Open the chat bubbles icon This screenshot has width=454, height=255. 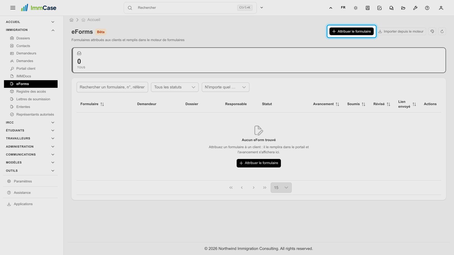pos(391,8)
